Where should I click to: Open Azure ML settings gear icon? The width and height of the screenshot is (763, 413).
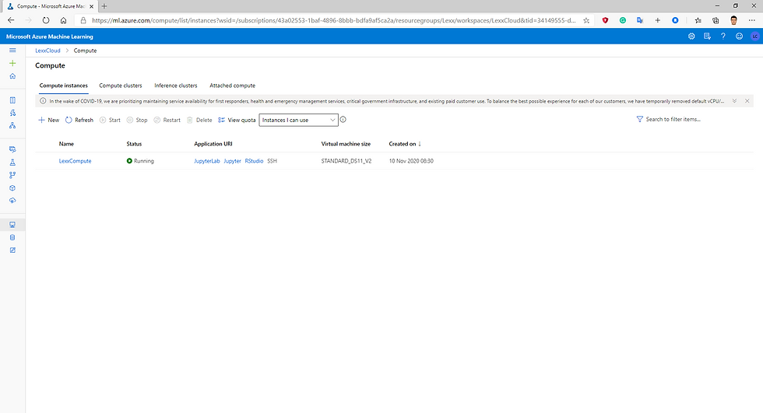tap(691, 37)
